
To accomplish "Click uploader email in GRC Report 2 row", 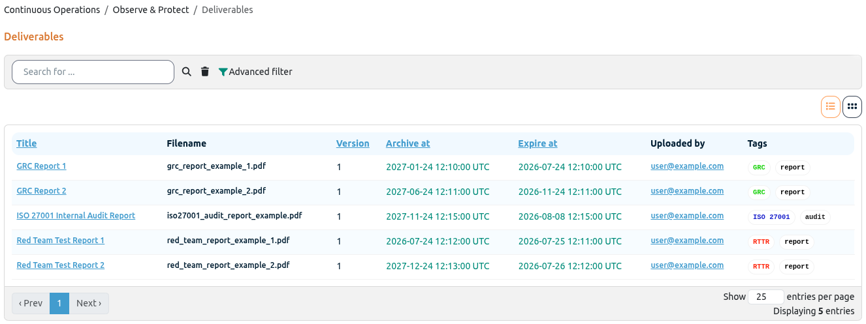I will pos(687,191).
